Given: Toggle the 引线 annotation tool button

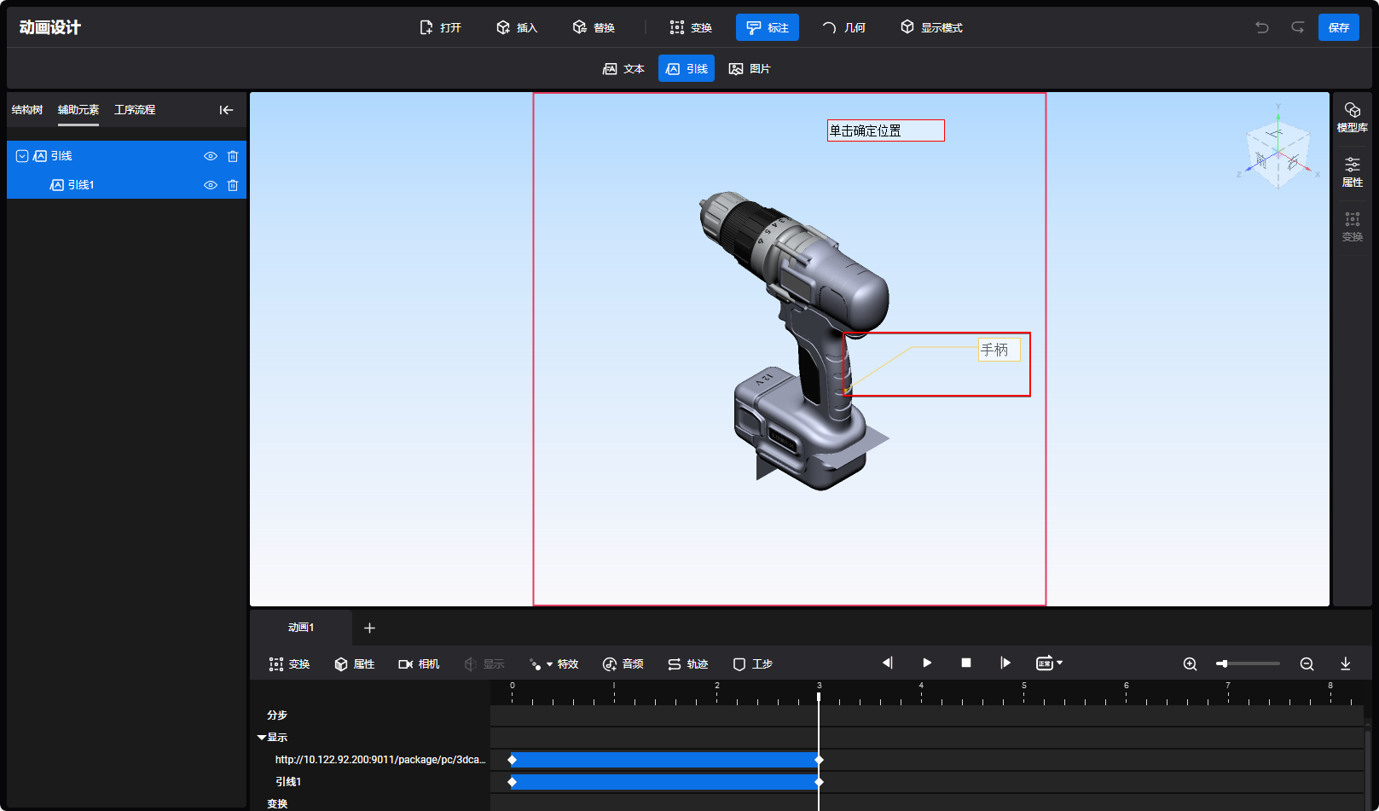Looking at the screenshot, I should point(687,69).
